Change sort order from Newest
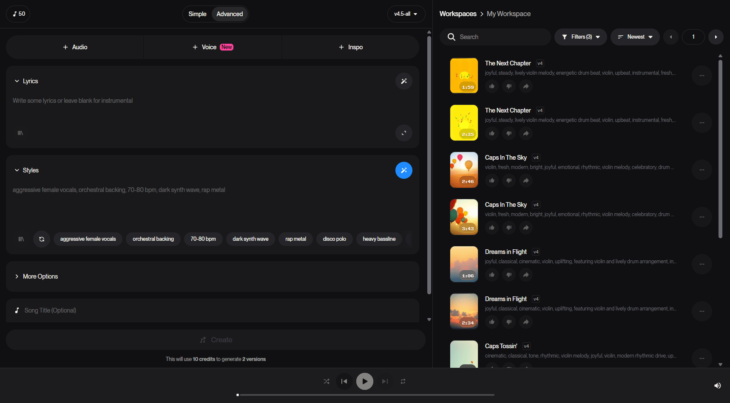The width and height of the screenshot is (730, 403). coord(635,37)
